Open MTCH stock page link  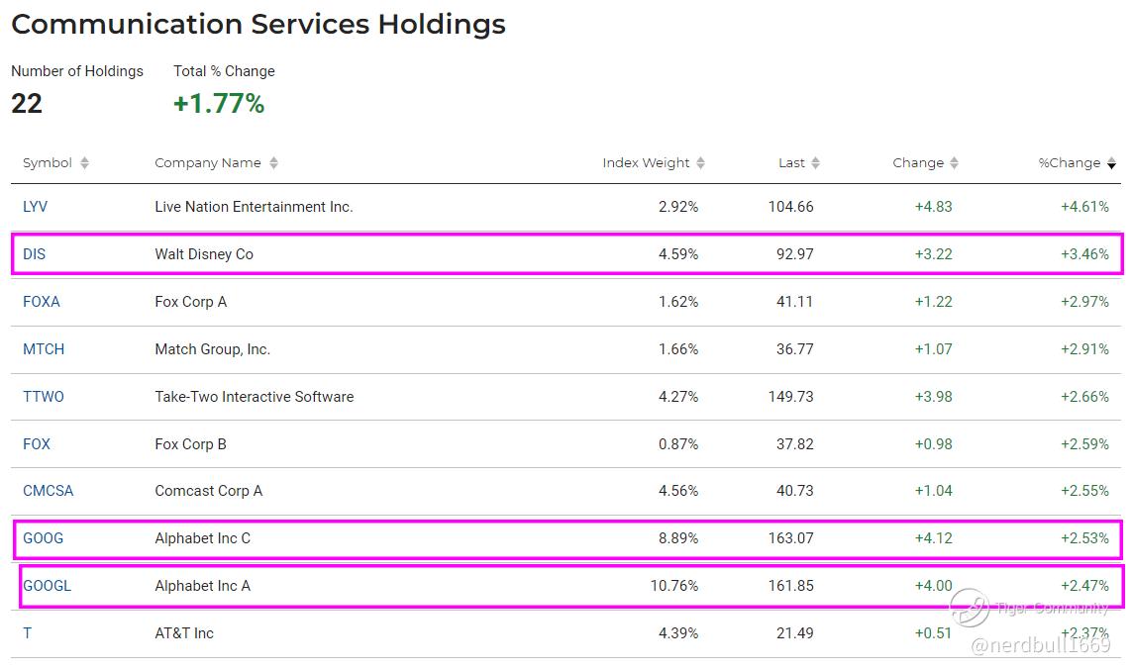click(44, 349)
